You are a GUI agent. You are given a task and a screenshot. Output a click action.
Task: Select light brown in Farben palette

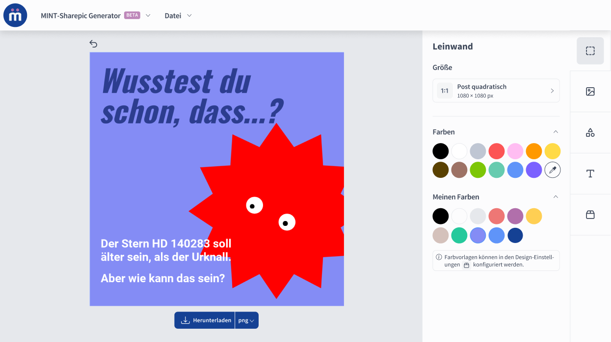click(x=459, y=170)
